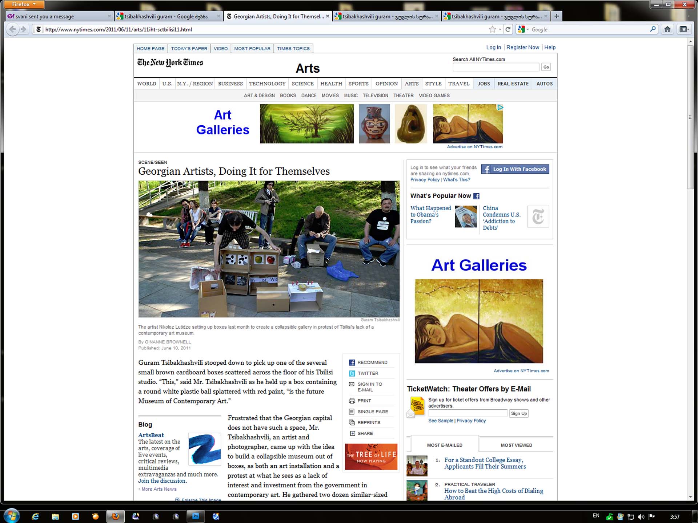Go to the Opinion section

pos(386,84)
